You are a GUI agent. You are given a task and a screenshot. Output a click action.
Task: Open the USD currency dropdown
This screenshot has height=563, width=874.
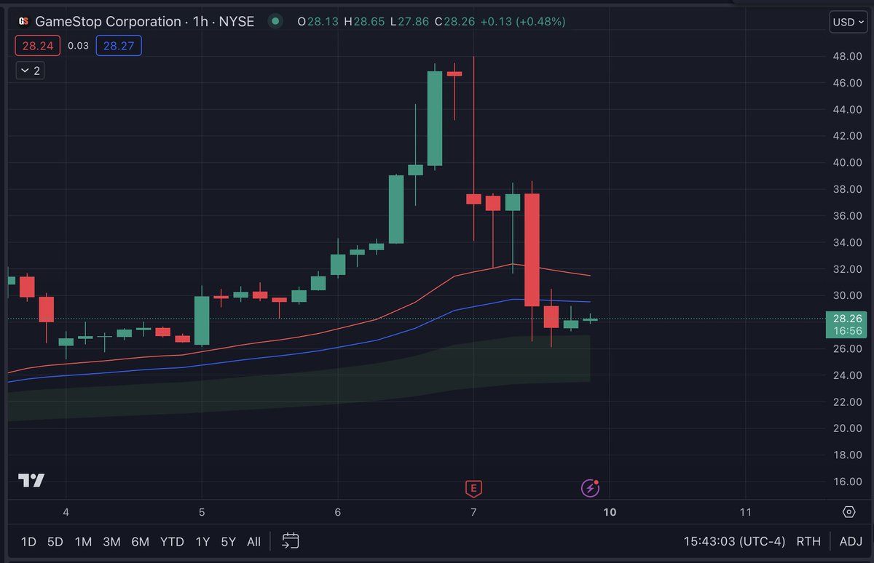(x=847, y=22)
